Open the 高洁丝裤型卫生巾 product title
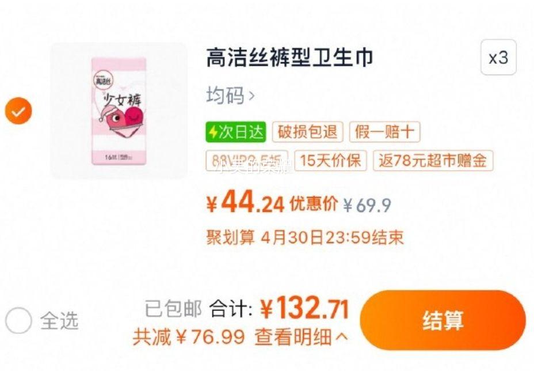Image resolution: width=534 pixels, height=371 pixels. (x=290, y=57)
